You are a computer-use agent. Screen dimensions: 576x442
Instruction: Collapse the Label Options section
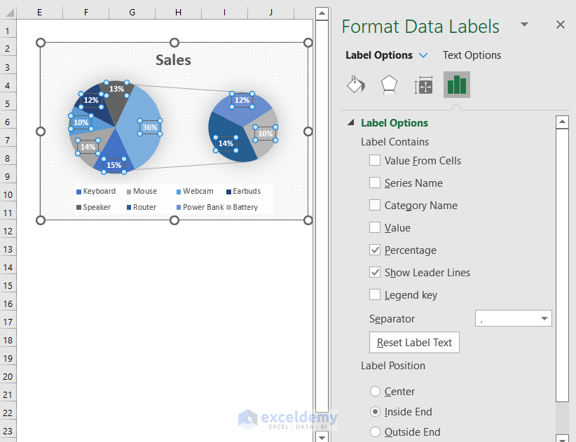click(351, 122)
